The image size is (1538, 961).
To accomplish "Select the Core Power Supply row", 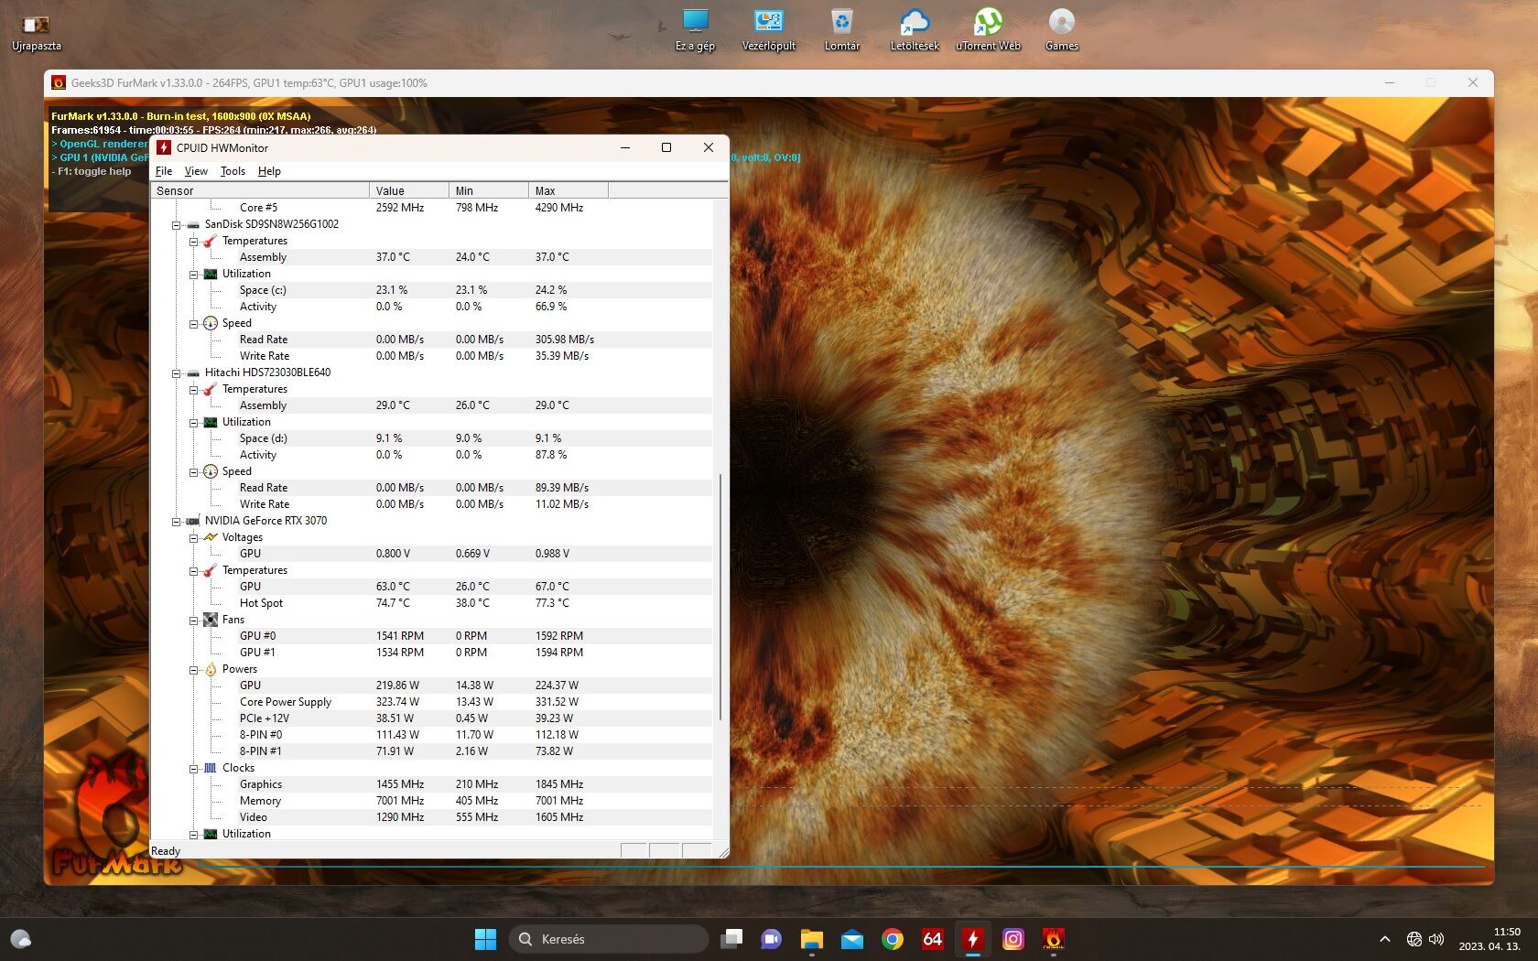I will (432, 702).
